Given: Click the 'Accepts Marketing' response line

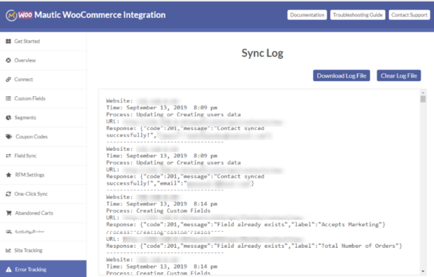Looking at the screenshot, I should 246,225.
